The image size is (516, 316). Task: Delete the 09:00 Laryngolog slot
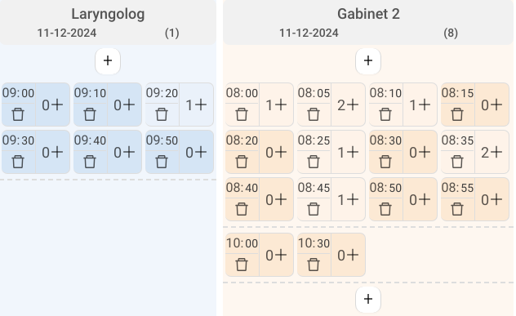click(x=18, y=114)
